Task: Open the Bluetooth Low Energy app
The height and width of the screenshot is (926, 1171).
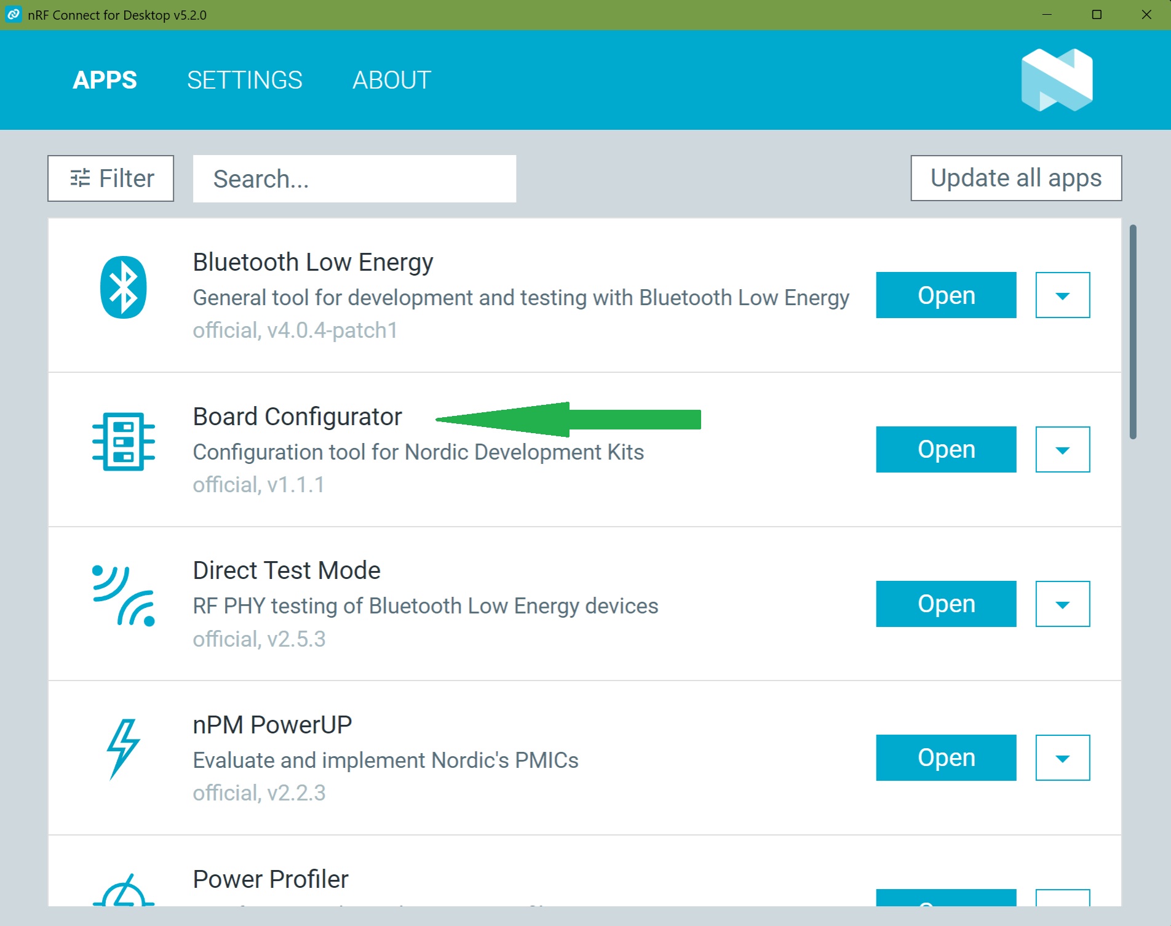Action: click(946, 295)
